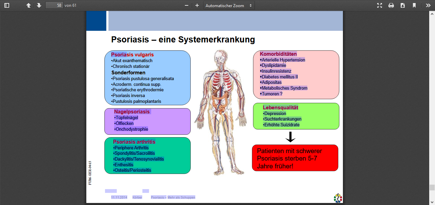
Task: Click the Komorbiditäten heading
Action: (x=278, y=54)
